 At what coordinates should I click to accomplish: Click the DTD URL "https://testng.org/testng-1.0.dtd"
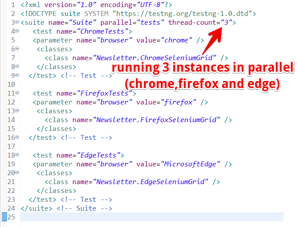tap(182, 14)
